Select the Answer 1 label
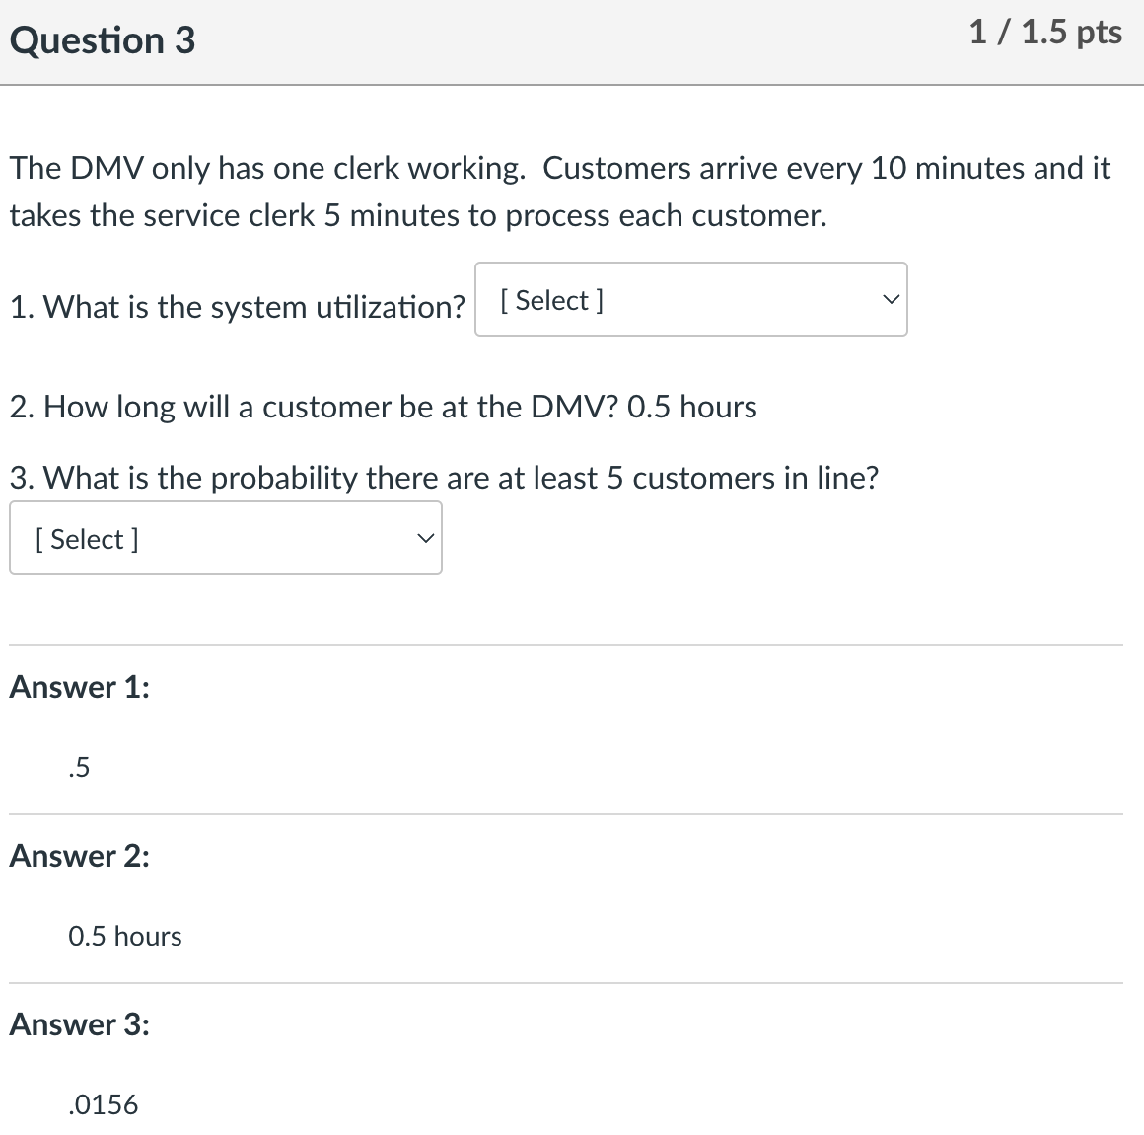The height and width of the screenshot is (1135, 1144). (x=79, y=688)
